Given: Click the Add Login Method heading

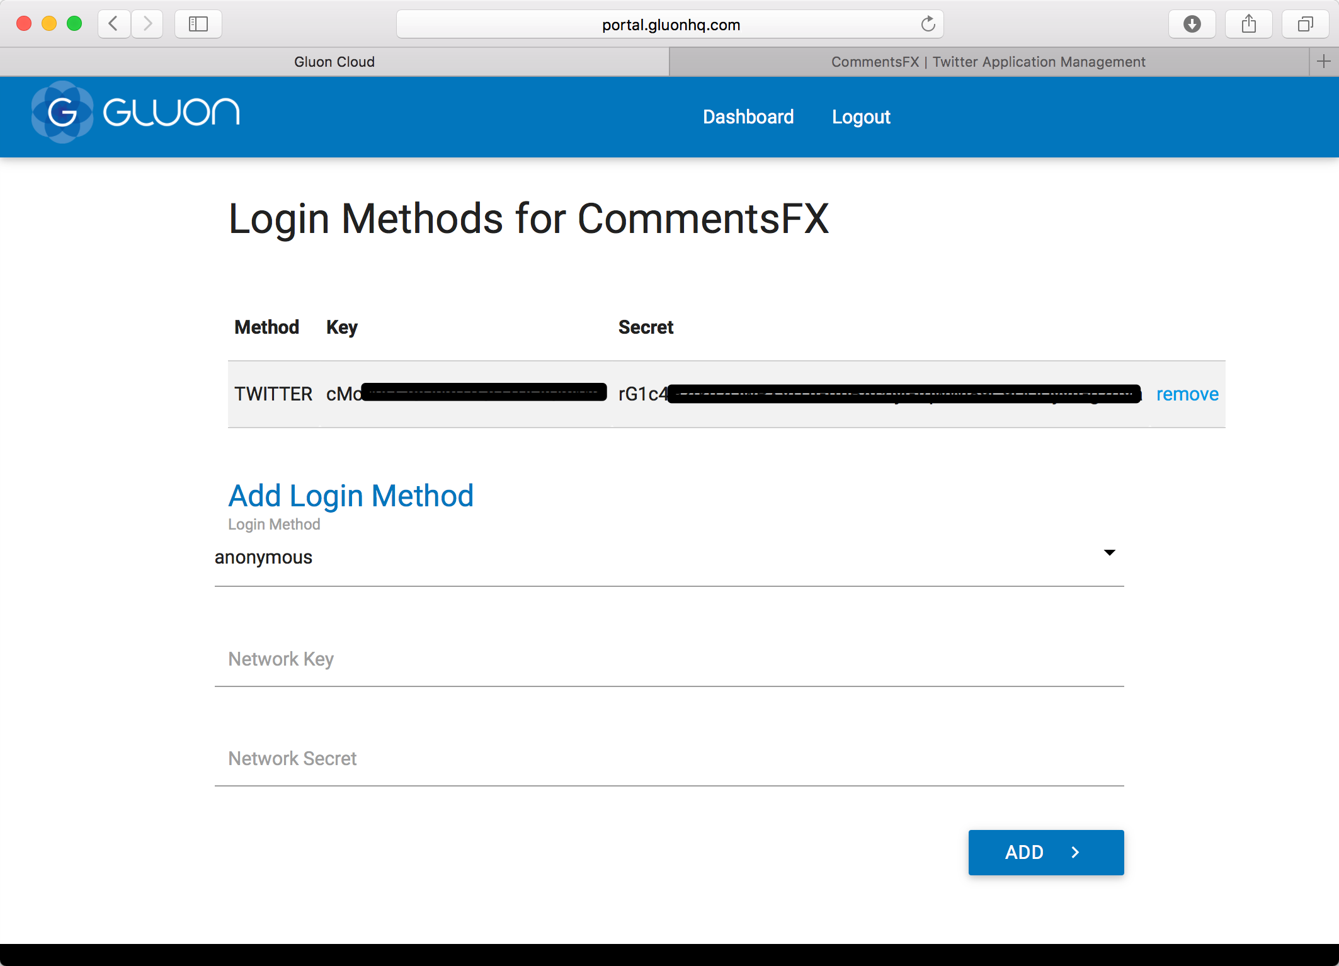Looking at the screenshot, I should 351,496.
